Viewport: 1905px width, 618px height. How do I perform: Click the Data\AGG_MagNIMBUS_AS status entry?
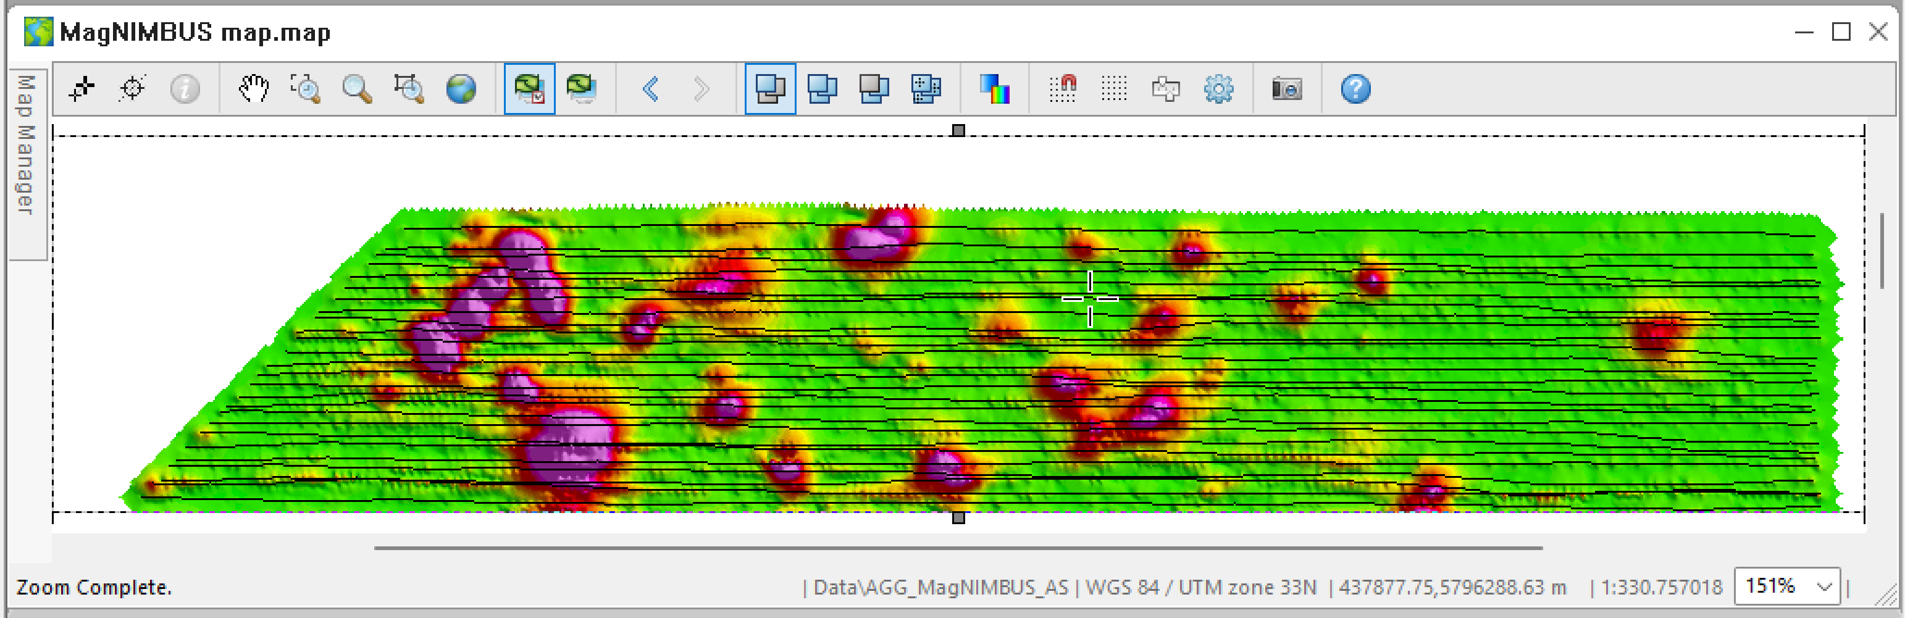[940, 588]
